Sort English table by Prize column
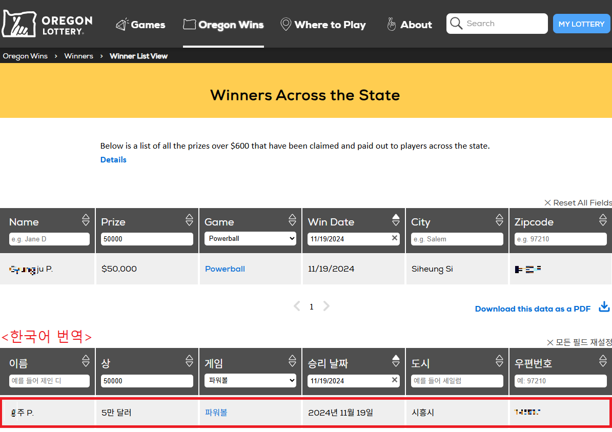Viewport: 612px width, 432px height. pos(189,220)
